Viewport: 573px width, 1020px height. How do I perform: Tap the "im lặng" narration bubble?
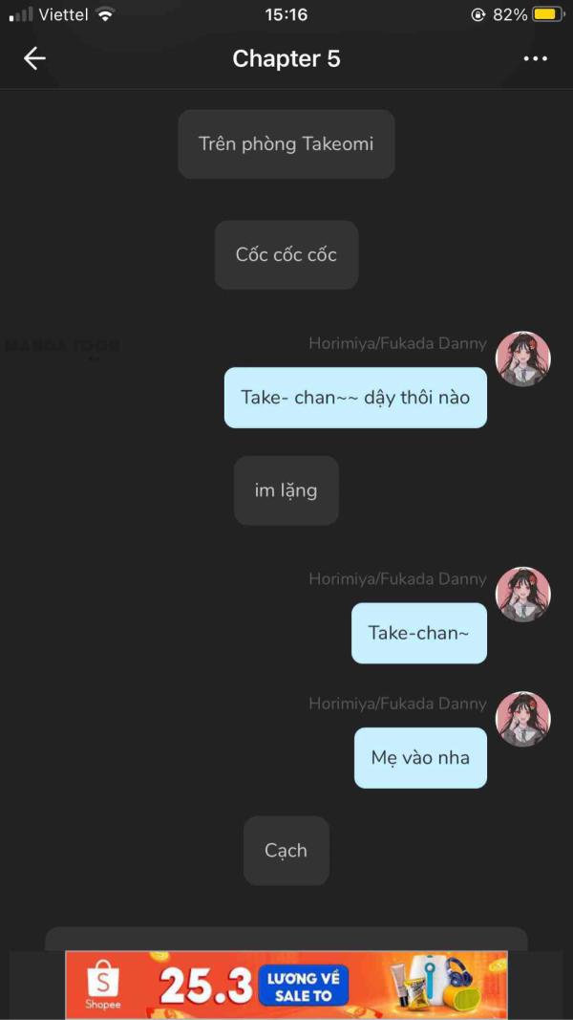[286, 490]
